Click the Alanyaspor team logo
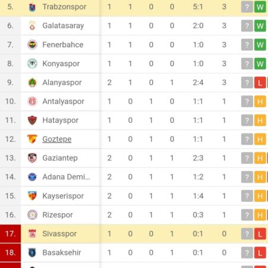Viewport: 268px width, 268px height. (x=32, y=82)
